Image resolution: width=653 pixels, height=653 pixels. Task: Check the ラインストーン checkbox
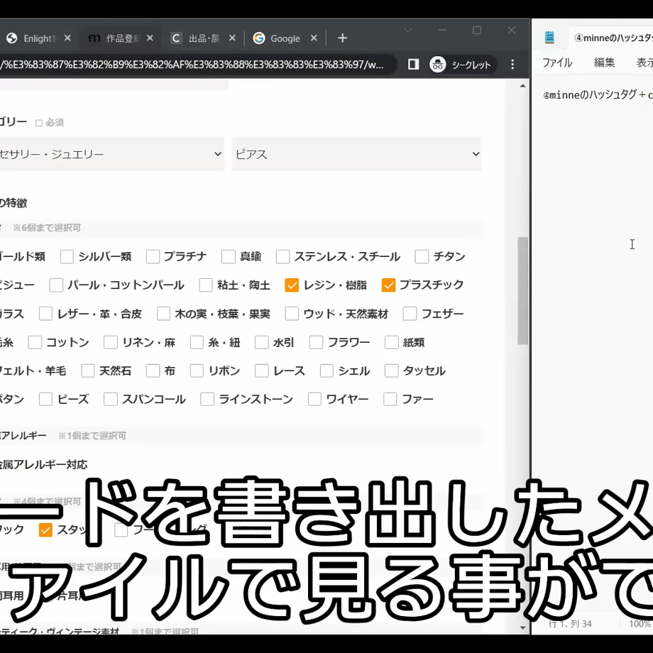(x=207, y=399)
